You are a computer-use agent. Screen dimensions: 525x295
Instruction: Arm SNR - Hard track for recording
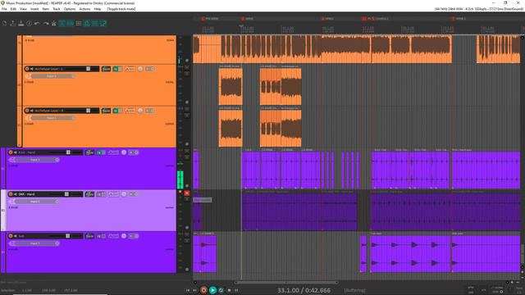(11, 194)
